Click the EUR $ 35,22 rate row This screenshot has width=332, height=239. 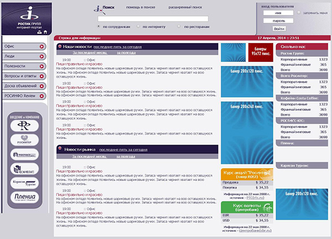point(247,215)
